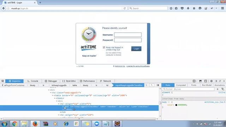Open the Style Editor tab
226x127 pixels.
[69, 81]
